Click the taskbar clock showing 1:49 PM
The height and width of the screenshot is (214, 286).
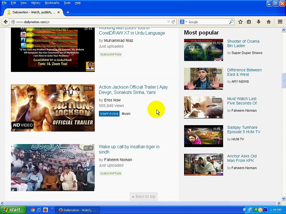point(276,210)
